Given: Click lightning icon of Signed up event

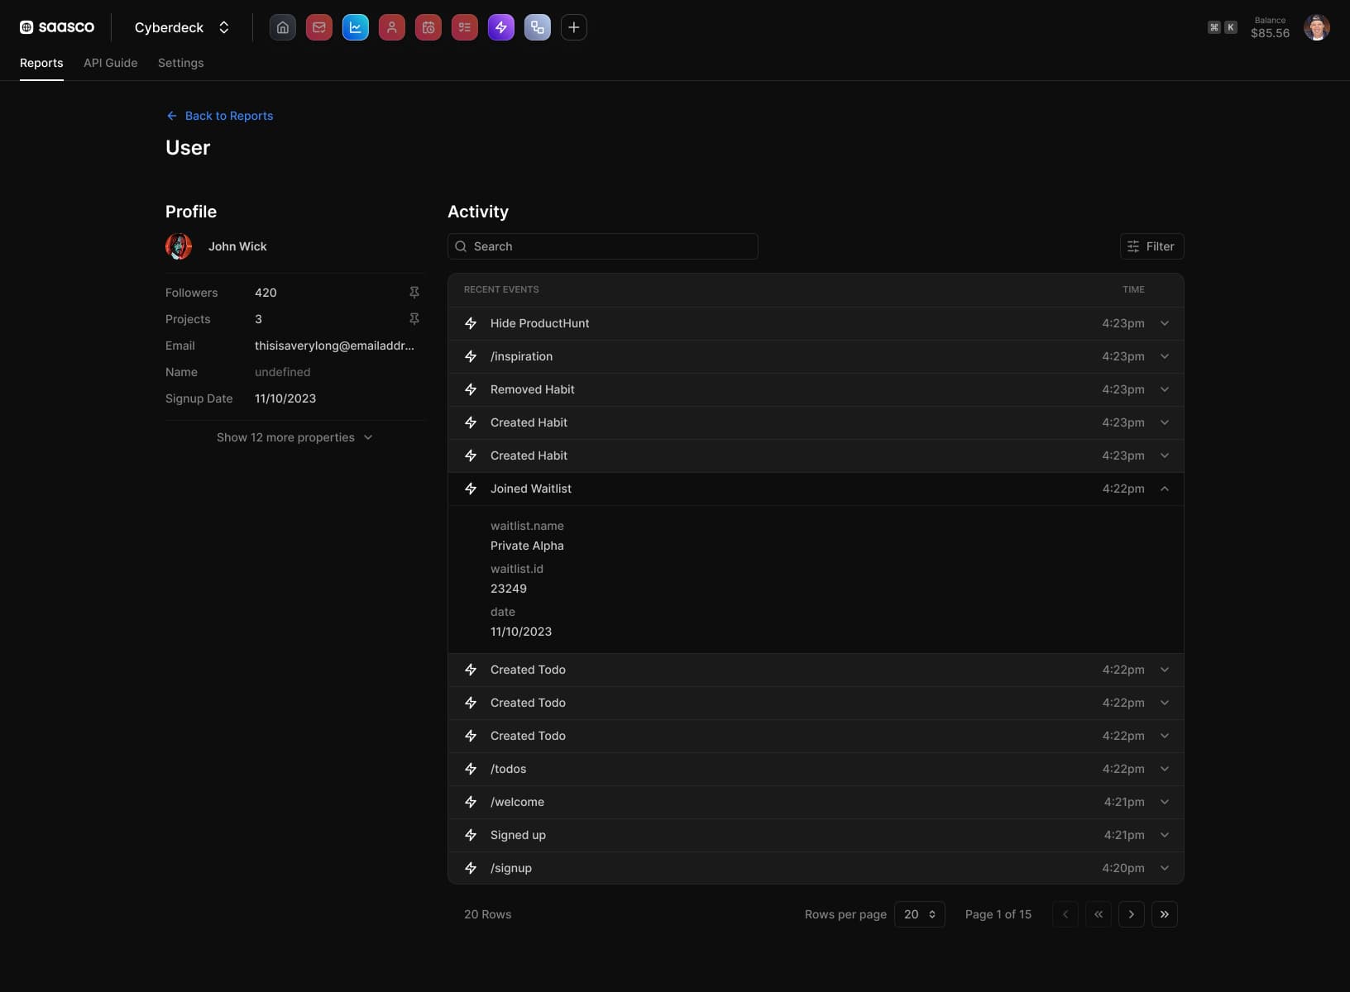Looking at the screenshot, I should [471, 835].
